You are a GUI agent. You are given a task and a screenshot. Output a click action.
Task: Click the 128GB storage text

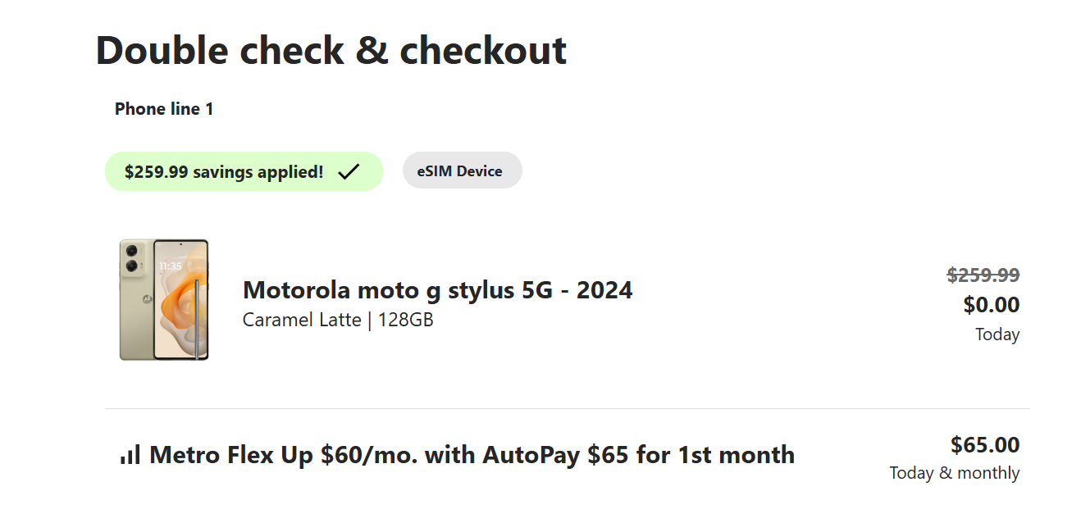point(405,320)
